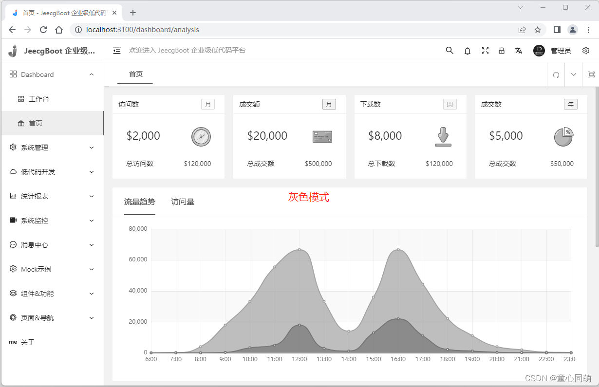This screenshot has width=599, height=387.
Task: Click the search magnifier icon in header
Action: [449, 51]
